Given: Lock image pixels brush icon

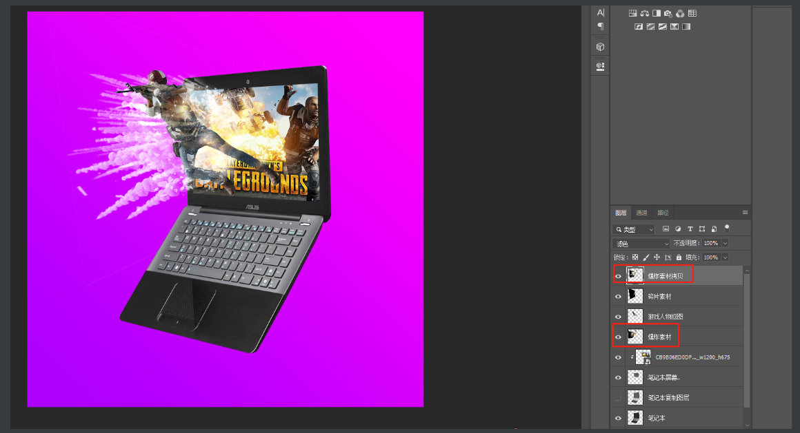Looking at the screenshot, I should [x=646, y=257].
